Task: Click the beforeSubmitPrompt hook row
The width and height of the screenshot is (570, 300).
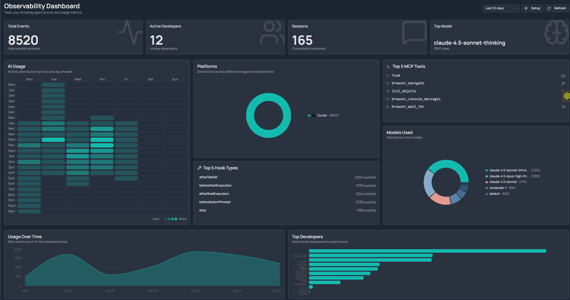Action: pos(287,202)
